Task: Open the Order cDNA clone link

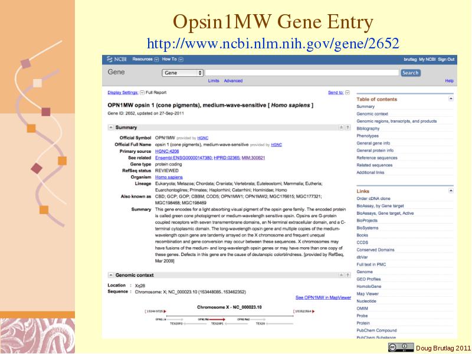Action: pos(373,199)
